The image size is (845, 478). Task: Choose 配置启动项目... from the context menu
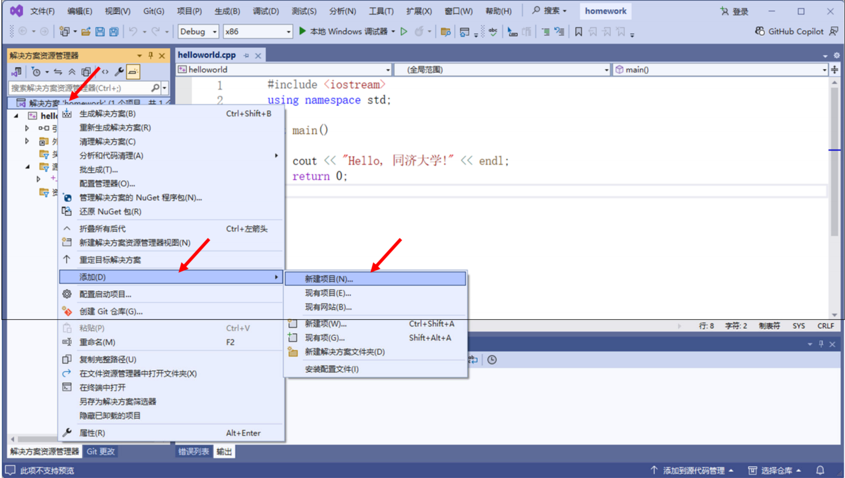(105, 294)
